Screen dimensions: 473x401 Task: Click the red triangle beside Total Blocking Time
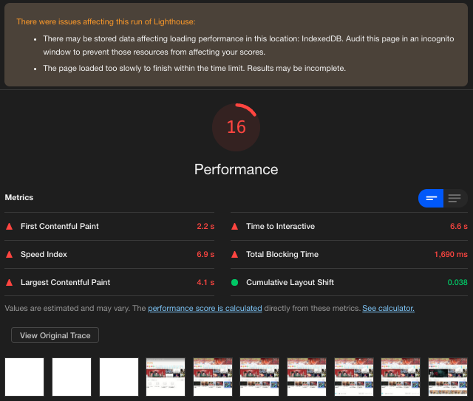(235, 255)
